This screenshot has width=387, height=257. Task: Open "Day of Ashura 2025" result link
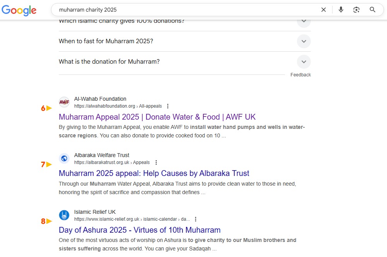click(140, 230)
